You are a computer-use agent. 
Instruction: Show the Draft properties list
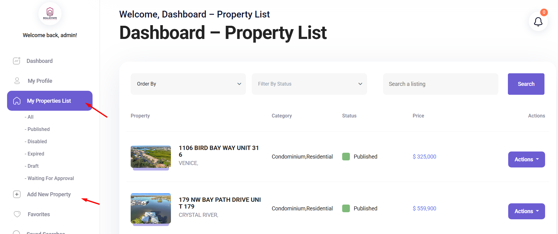[33, 166]
